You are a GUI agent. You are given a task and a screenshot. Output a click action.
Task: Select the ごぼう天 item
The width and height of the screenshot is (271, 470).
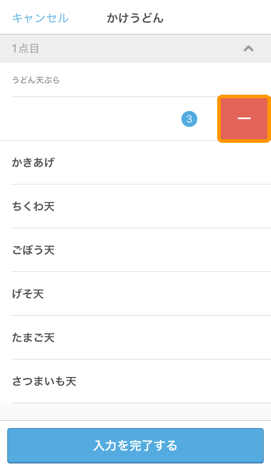click(x=33, y=250)
